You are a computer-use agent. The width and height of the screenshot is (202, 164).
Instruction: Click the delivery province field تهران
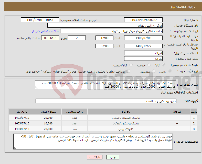tap(143, 53)
